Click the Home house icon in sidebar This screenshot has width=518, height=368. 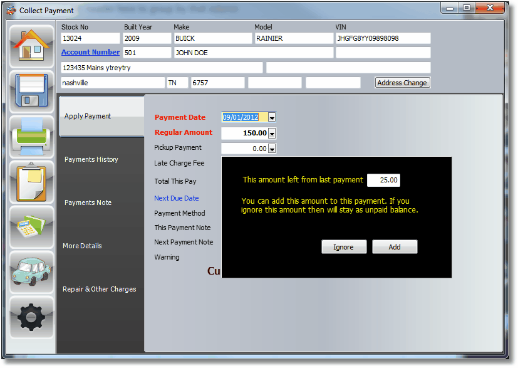(31, 46)
